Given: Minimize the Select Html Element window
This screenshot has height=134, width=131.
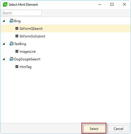Looking at the screenshot, I should pyautogui.click(x=100, y=4).
